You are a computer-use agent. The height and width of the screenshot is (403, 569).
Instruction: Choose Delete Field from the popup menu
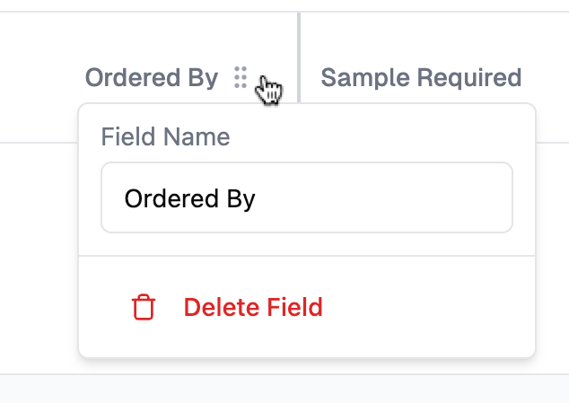pyautogui.click(x=252, y=308)
